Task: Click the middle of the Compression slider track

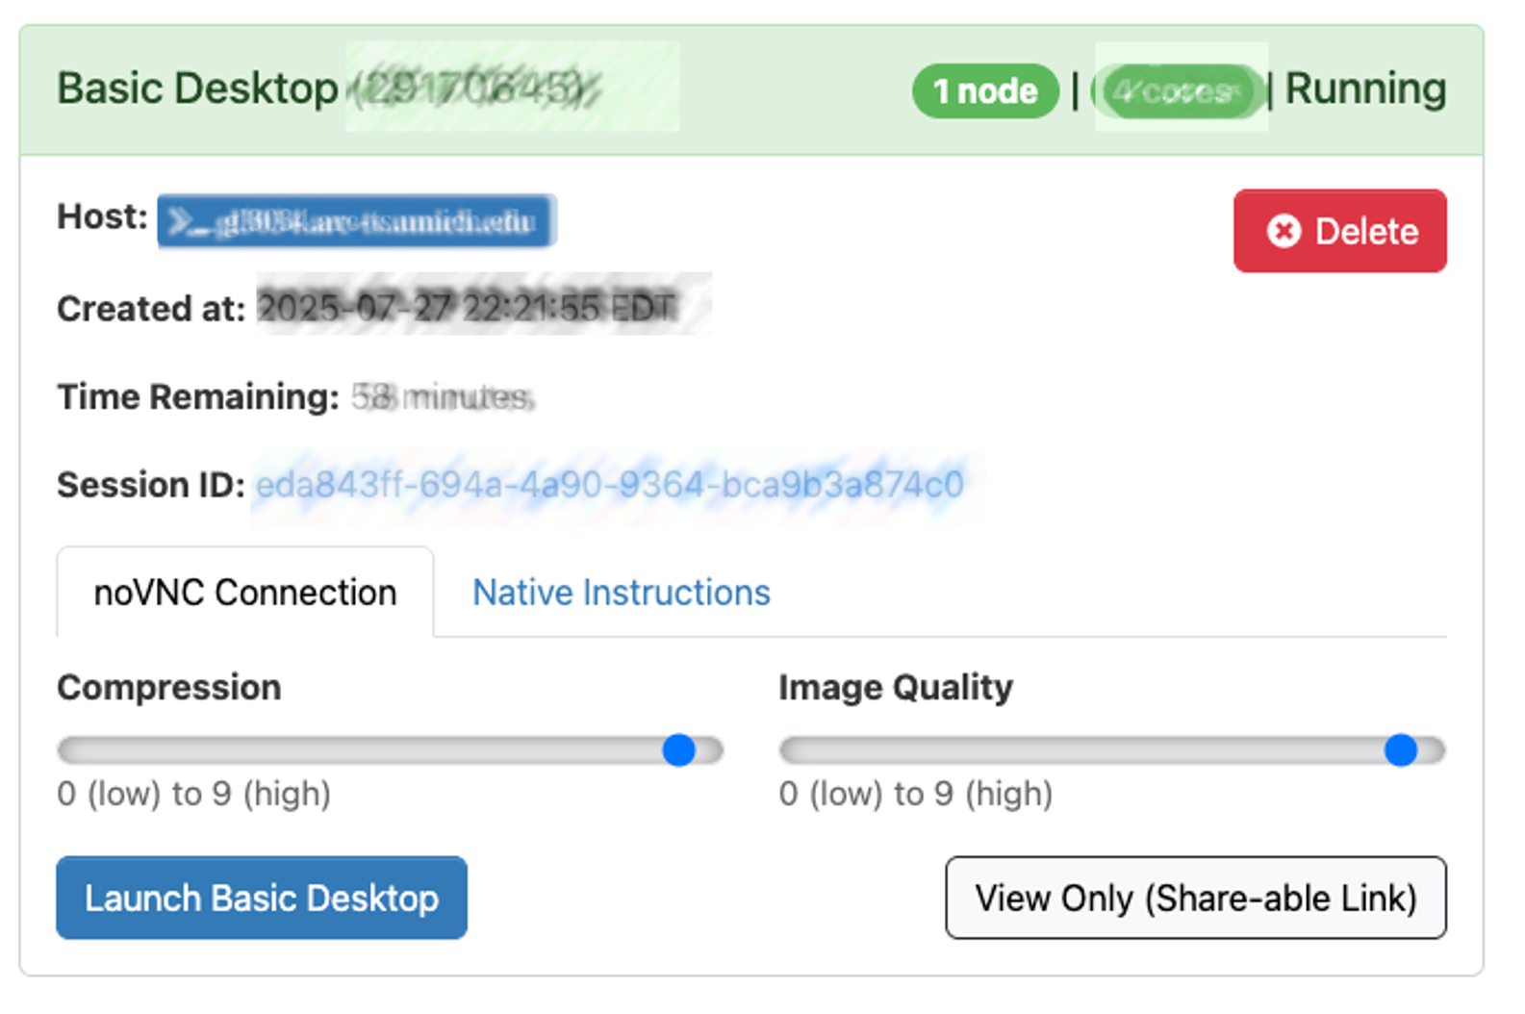Action: pyautogui.click(x=390, y=750)
